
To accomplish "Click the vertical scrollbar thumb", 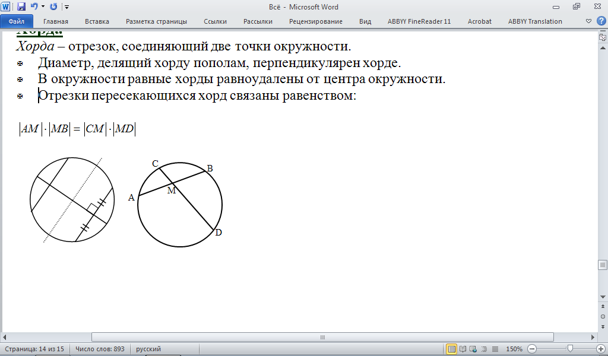I will (x=603, y=265).
